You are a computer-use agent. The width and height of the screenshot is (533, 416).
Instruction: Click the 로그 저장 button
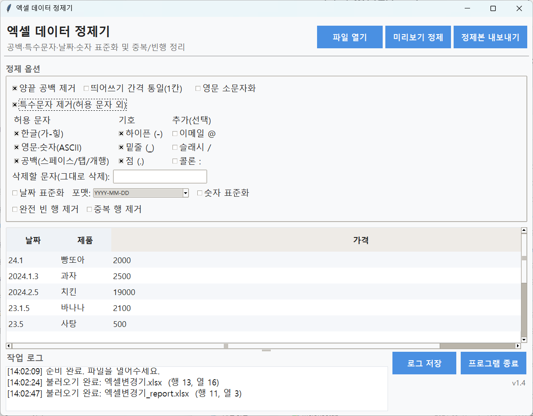point(424,363)
